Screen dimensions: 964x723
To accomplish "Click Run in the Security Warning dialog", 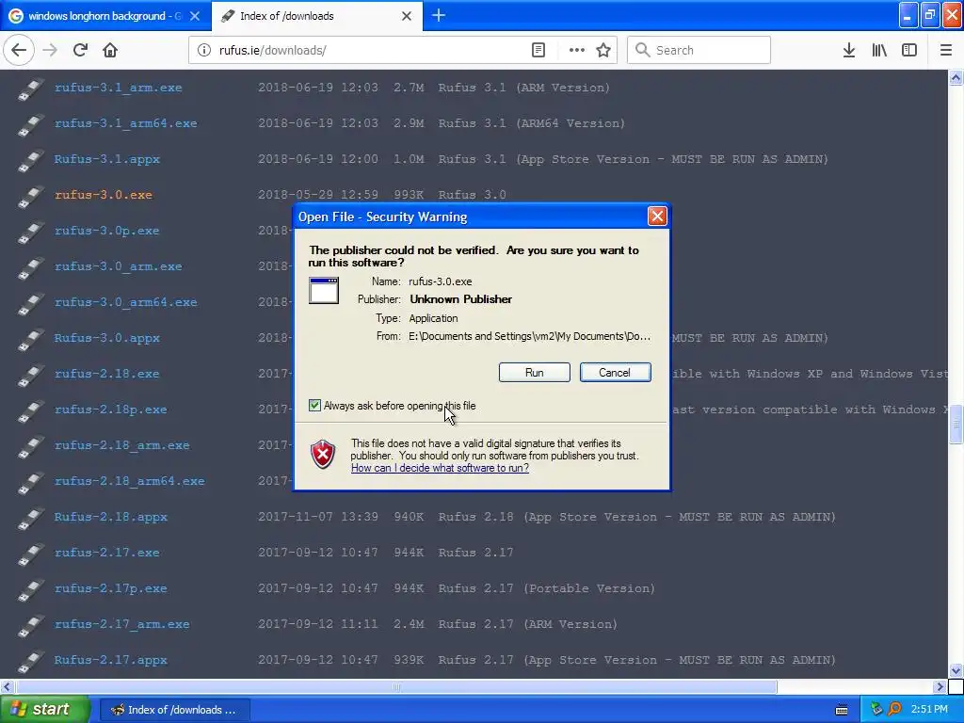I will click(535, 373).
